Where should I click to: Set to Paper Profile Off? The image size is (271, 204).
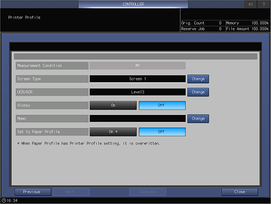(x=162, y=132)
